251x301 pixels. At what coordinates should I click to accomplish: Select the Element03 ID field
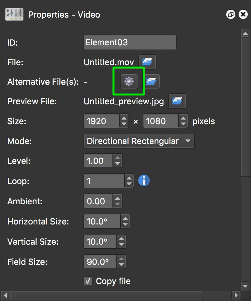point(130,42)
